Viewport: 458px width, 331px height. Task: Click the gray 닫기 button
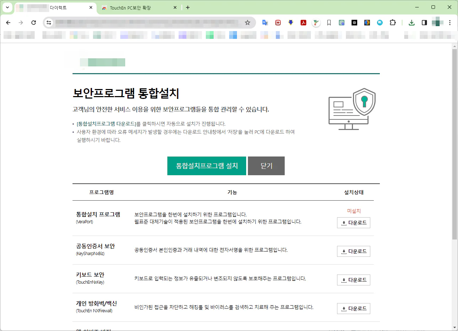coord(266,166)
